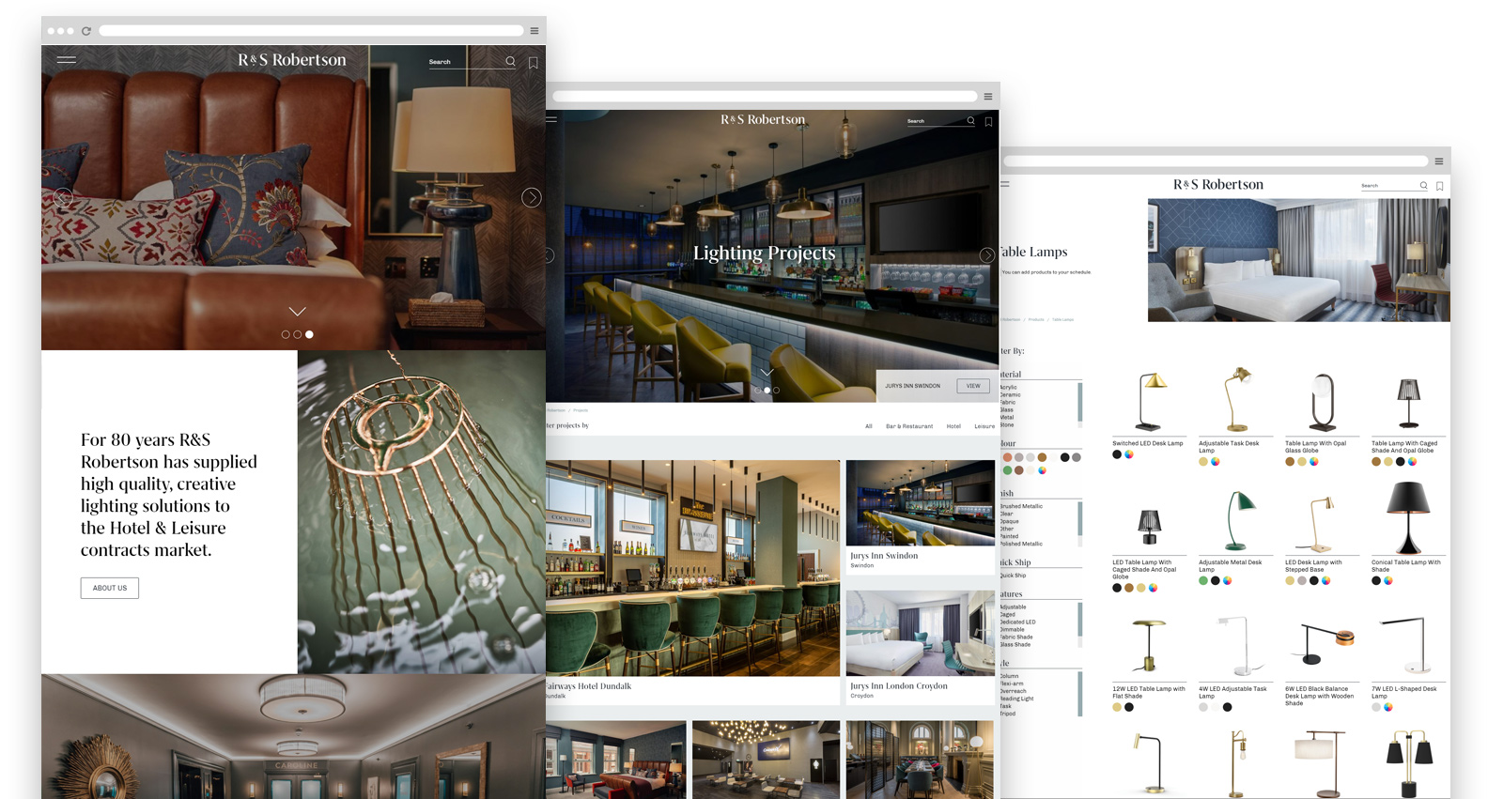The height and width of the screenshot is (799, 1503).
Task: Click down chevron on Lighting Projects banner
Action: [x=767, y=373]
